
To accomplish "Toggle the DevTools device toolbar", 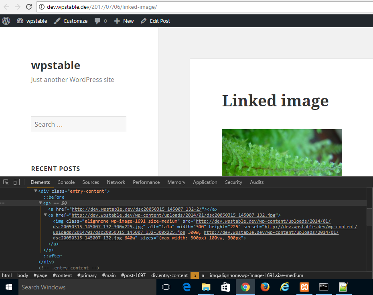I will [x=16, y=182].
